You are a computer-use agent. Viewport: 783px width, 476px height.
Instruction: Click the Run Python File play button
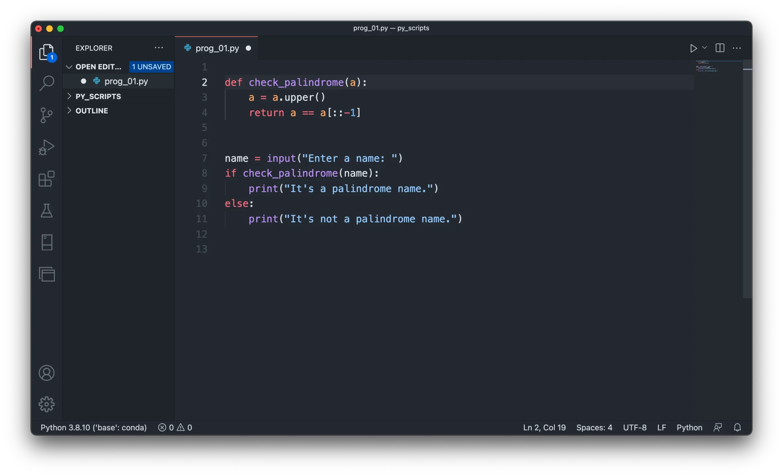693,48
